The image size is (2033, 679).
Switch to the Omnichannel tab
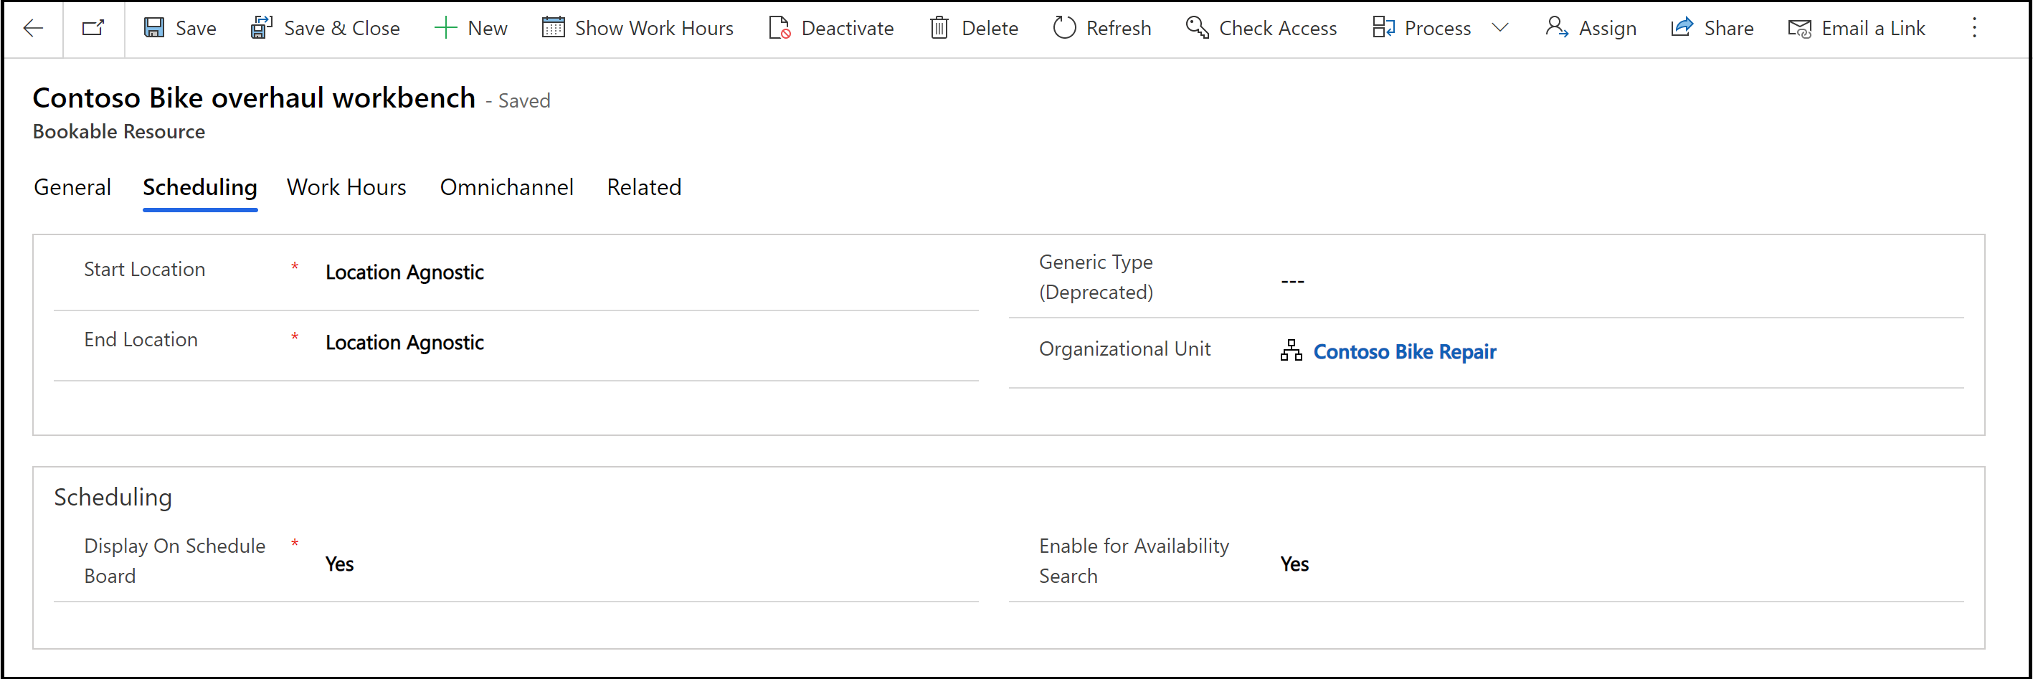click(507, 188)
